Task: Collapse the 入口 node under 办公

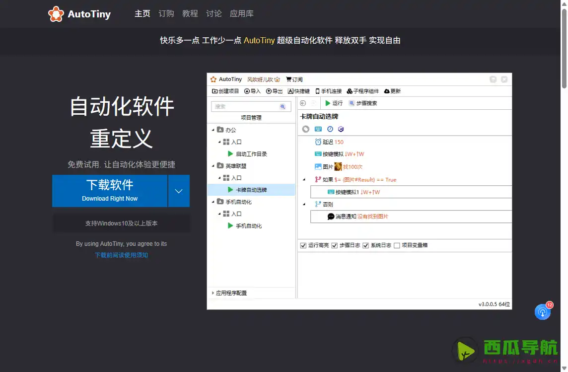Action: click(x=219, y=142)
